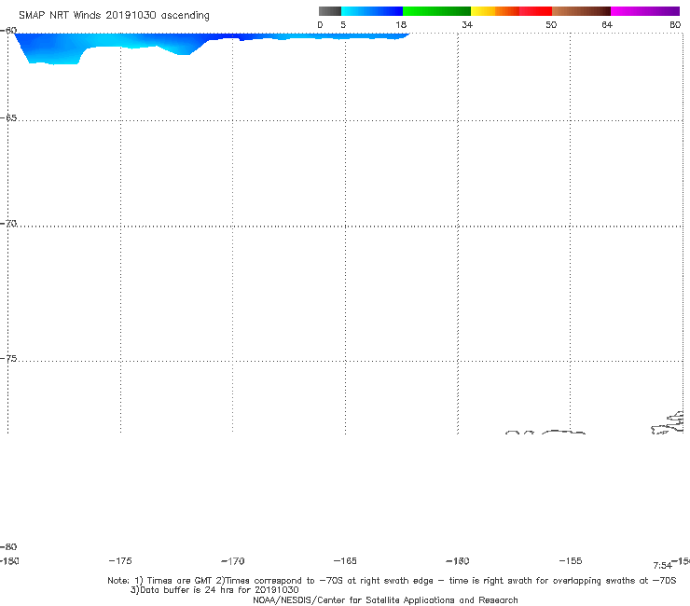Click the color scale label '34'
The height and width of the screenshot is (606, 690).
point(467,25)
